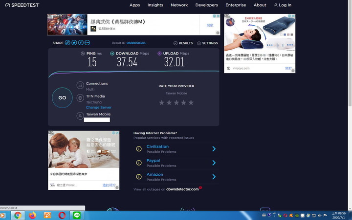Click the top game banner ad image
352x220 pixels.
[x=67, y=25]
